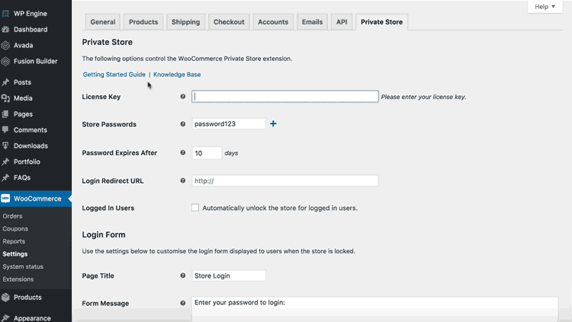
Task: Open the Accounts tab
Action: (273, 22)
